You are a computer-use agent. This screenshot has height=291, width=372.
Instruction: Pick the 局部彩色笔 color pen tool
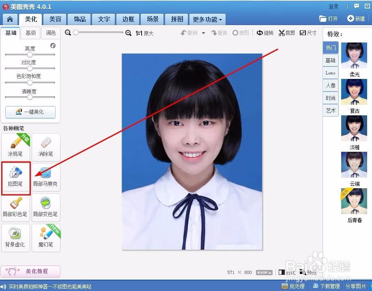pyautogui.click(x=15, y=207)
